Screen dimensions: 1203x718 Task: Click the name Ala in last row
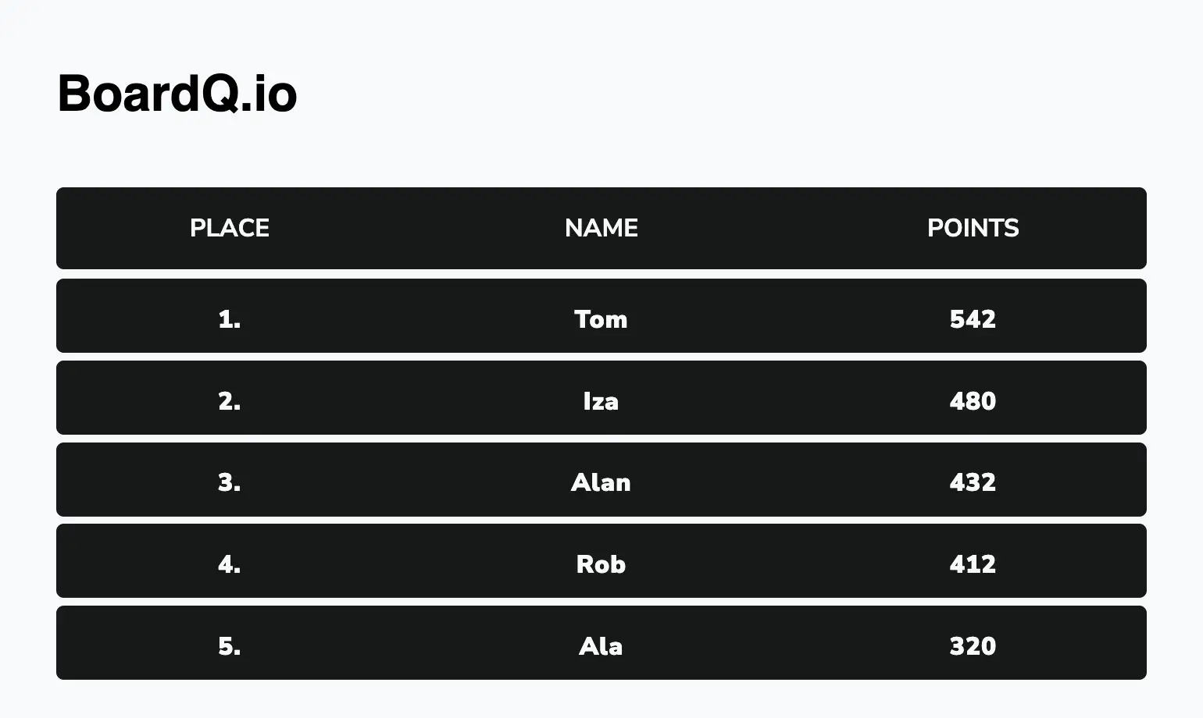coord(601,646)
